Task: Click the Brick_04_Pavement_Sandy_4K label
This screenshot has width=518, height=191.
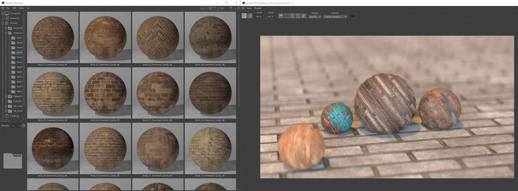Action: (x=210, y=65)
